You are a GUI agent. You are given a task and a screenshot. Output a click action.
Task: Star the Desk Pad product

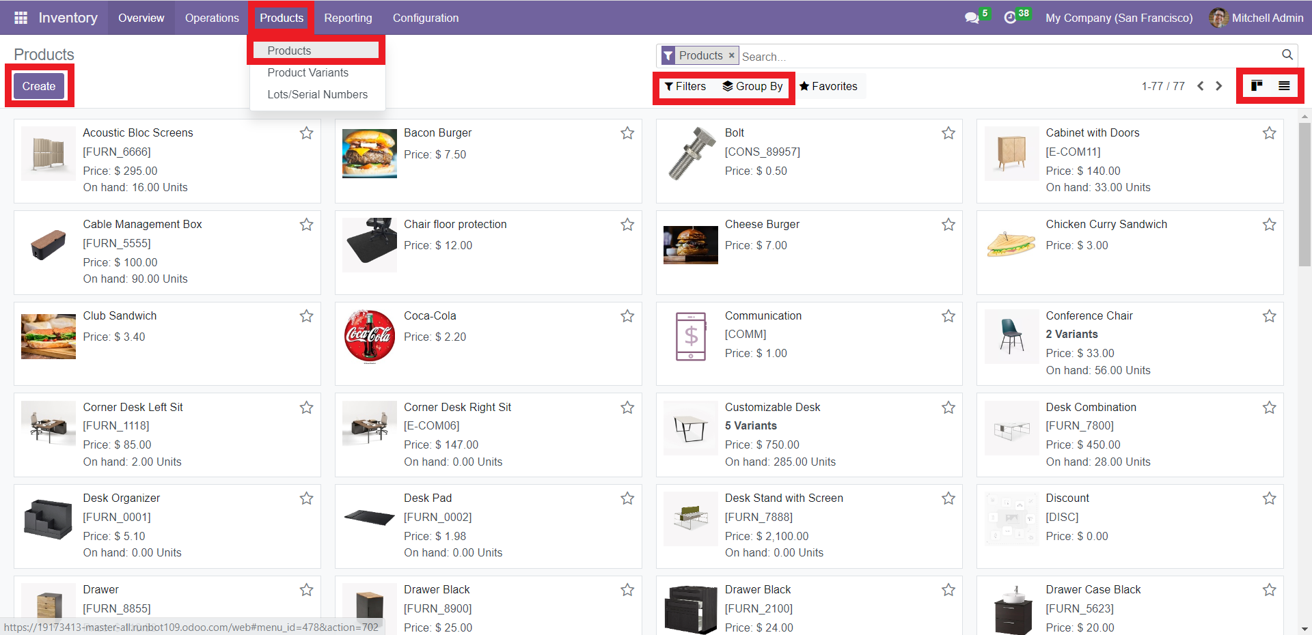pyautogui.click(x=627, y=498)
